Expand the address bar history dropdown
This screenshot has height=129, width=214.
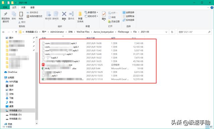pyautogui.click(x=166, y=32)
